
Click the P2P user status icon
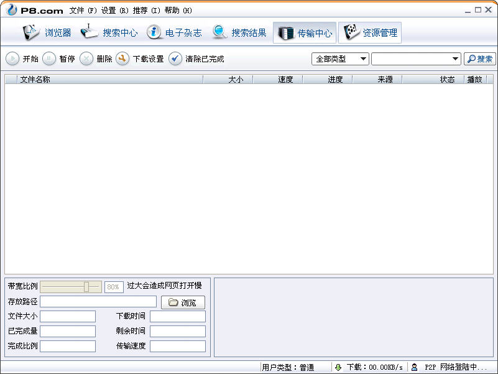pyautogui.click(x=414, y=367)
